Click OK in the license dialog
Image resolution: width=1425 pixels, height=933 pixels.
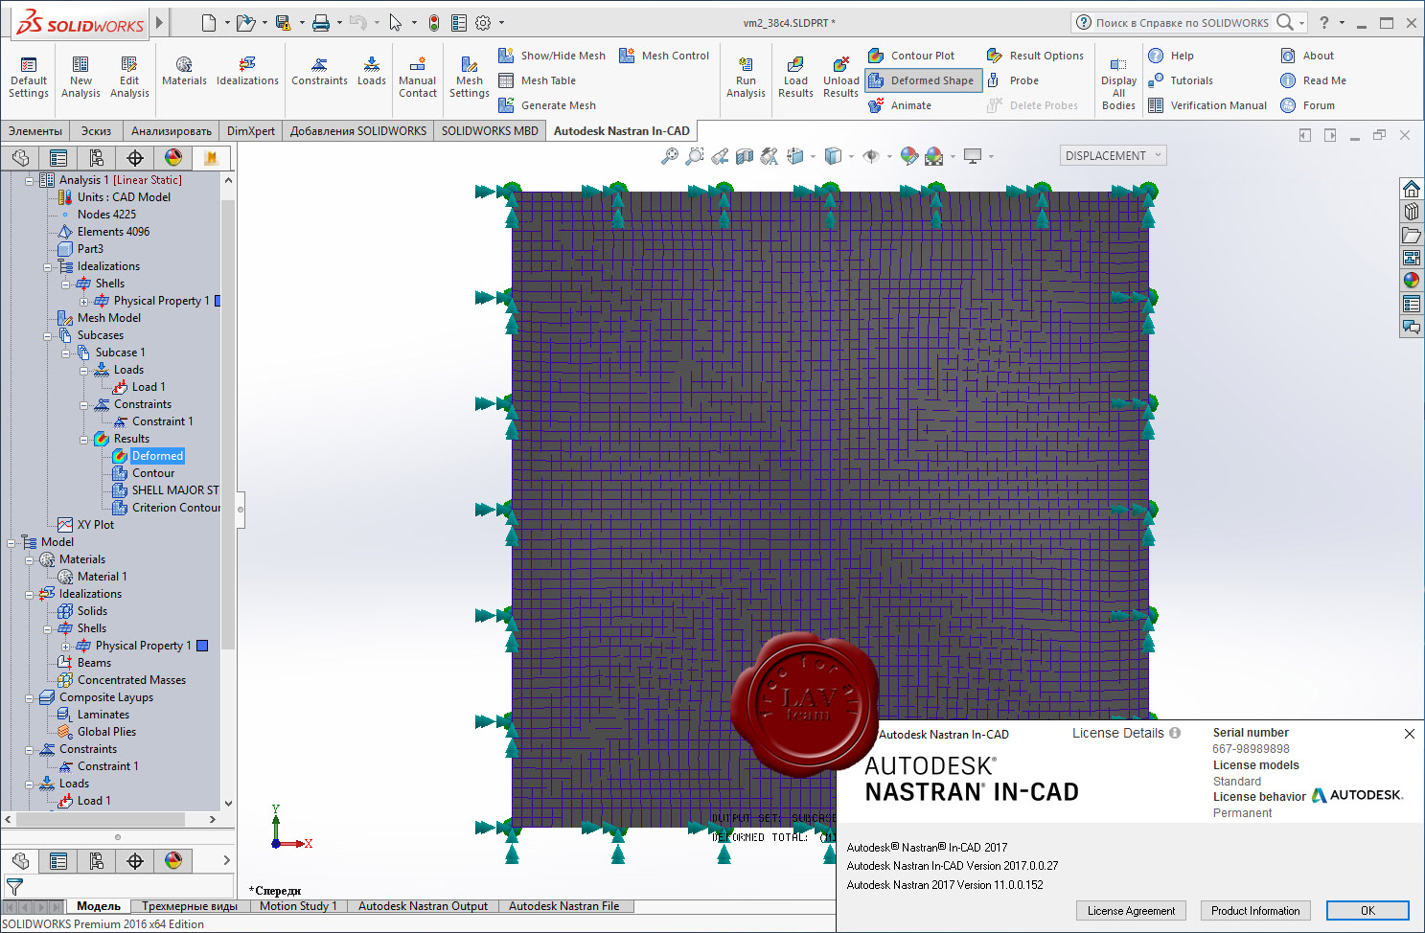coord(1368,911)
